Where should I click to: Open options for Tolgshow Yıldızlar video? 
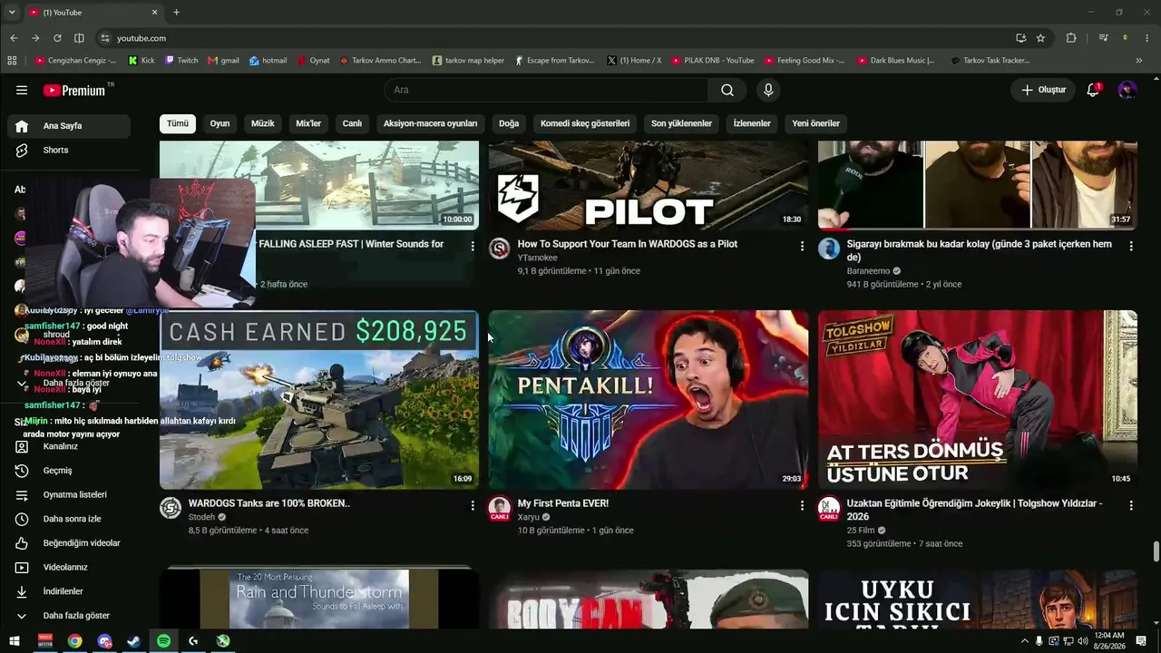(x=1131, y=505)
